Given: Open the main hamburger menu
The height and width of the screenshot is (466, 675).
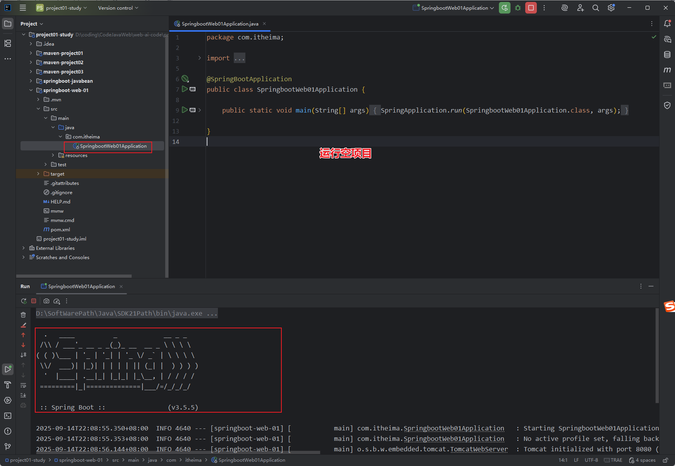Looking at the screenshot, I should pyautogui.click(x=23, y=8).
